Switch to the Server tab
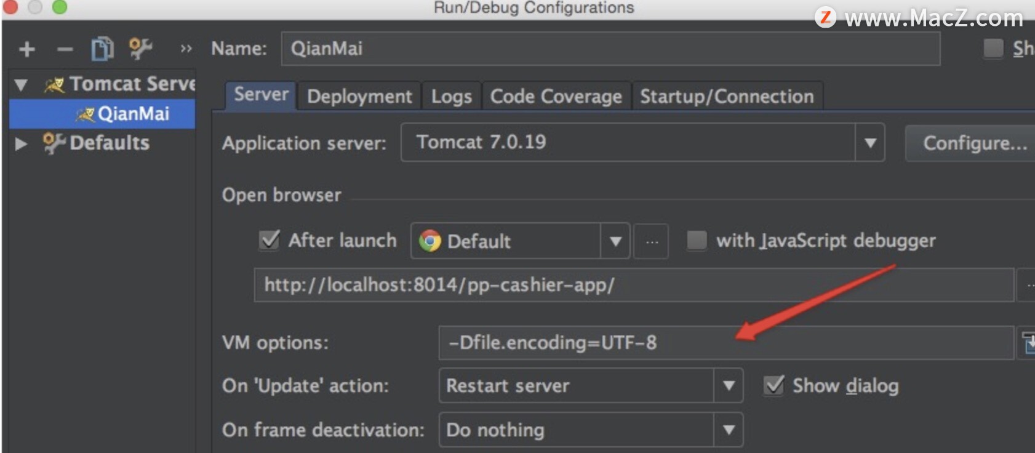The image size is (1035, 453). (261, 95)
